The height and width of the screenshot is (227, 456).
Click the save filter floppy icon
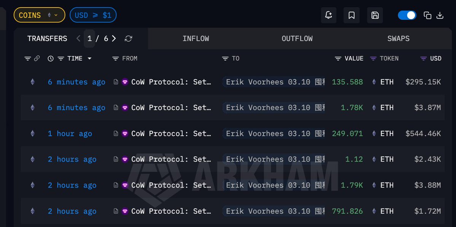(375, 15)
